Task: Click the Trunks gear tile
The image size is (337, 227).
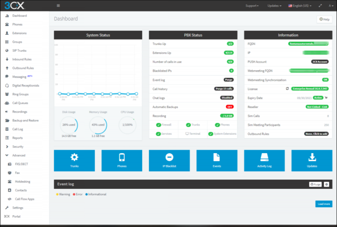Action: 74,160
